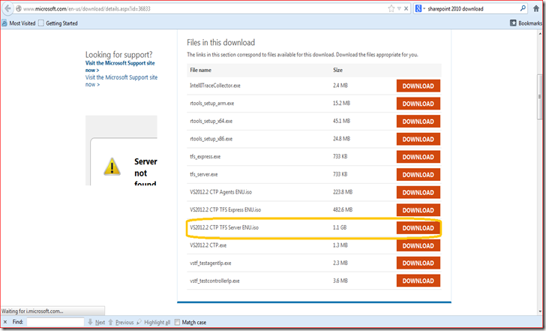Click the vertical scrollbar thumb
546x331 pixels.
click(540, 97)
